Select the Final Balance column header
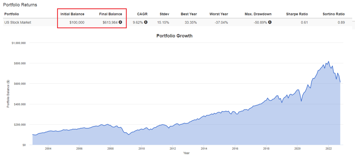The width and height of the screenshot is (355, 161). (111, 14)
